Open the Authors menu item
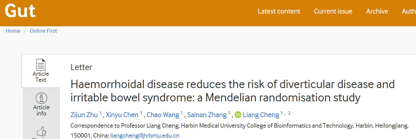 tap(409, 11)
